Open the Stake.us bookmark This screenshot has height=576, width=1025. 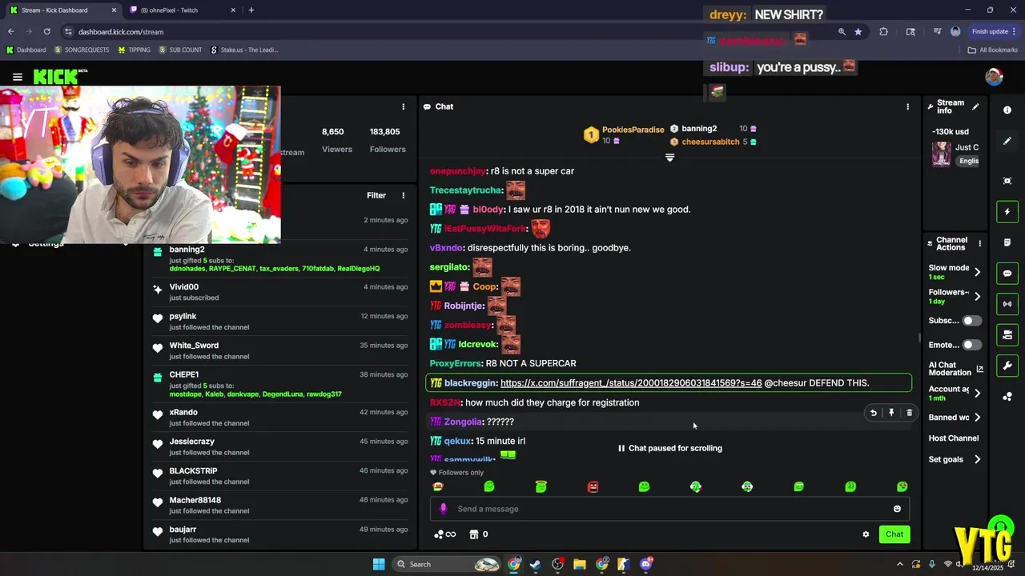[244, 50]
